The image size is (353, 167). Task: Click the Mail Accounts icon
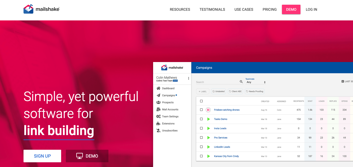click(158, 109)
